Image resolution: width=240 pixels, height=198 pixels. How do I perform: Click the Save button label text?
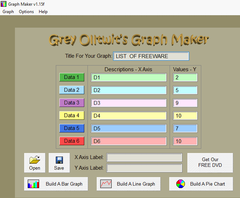coord(59,168)
